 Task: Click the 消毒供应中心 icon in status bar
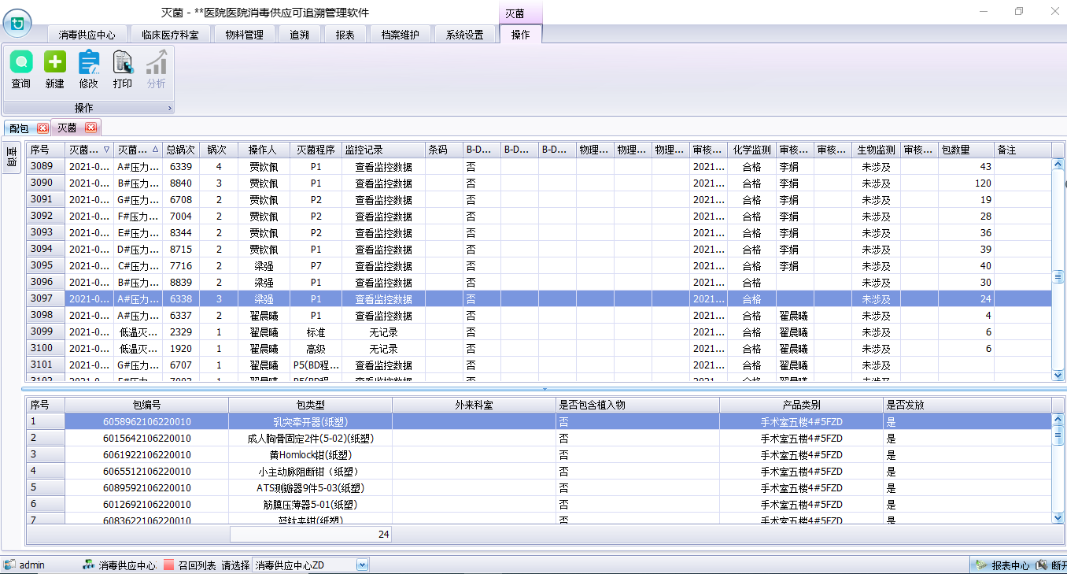coord(90,565)
